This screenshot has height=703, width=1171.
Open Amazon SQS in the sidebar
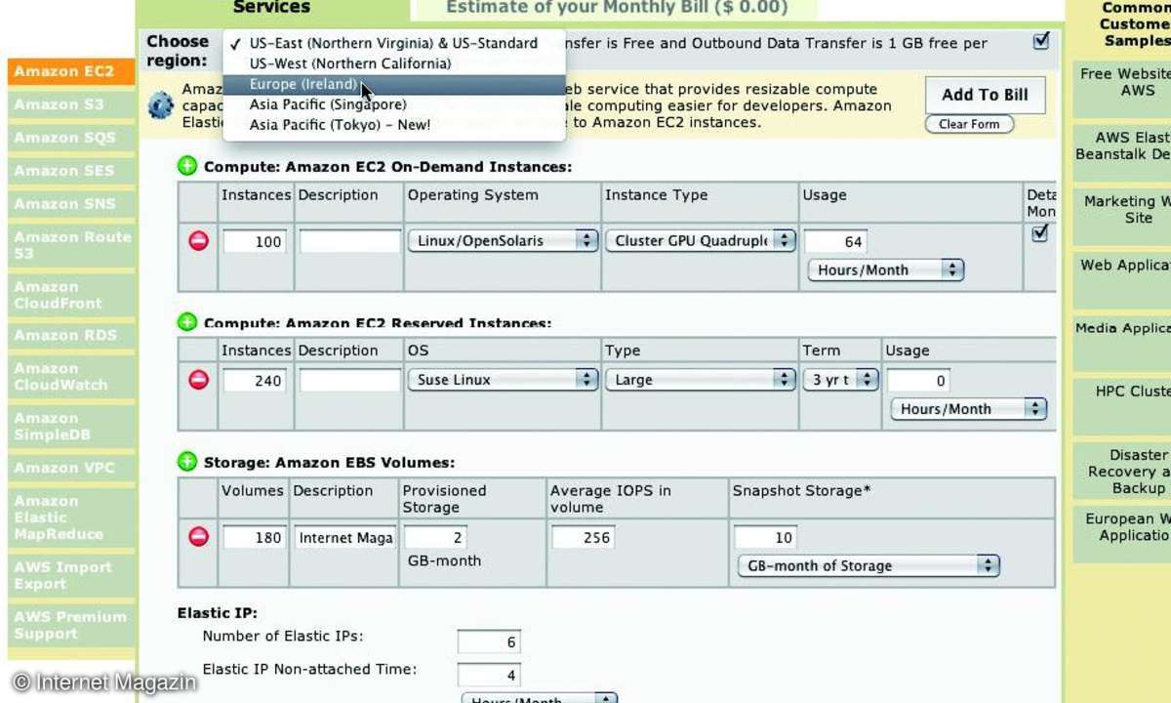coord(71,138)
